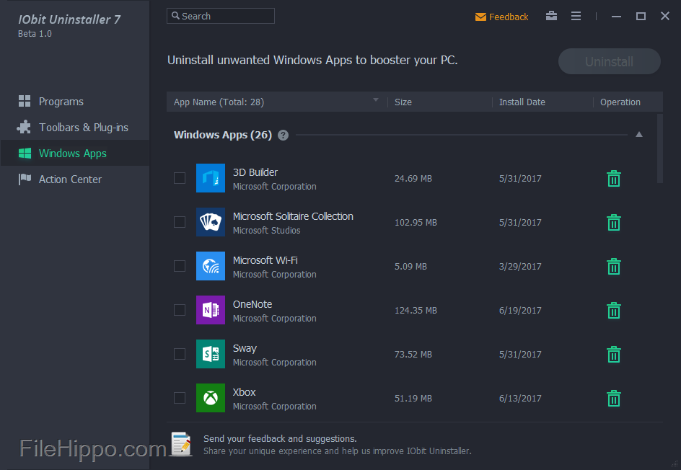Click the 102.95 MB size value

point(416,223)
